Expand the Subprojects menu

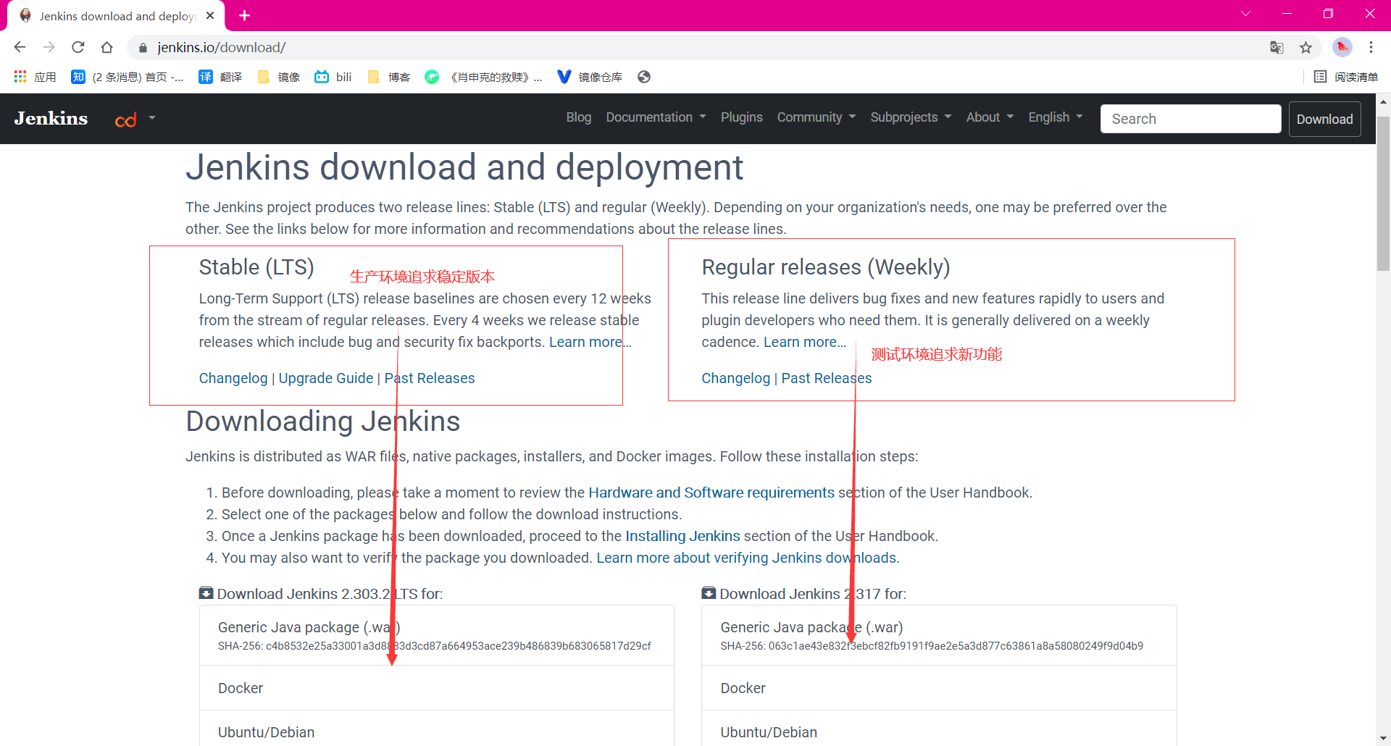pyautogui.click(x=911, y=117)
